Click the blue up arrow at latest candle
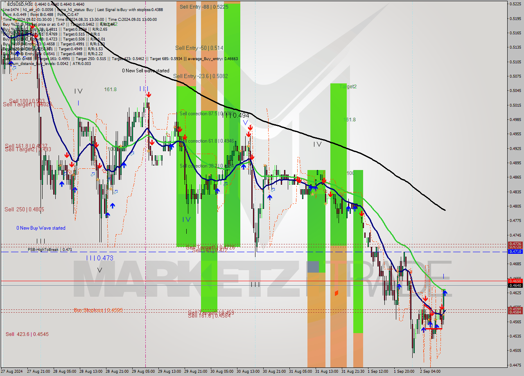Viewport: 524px width, 376px height. click(445, 293)
